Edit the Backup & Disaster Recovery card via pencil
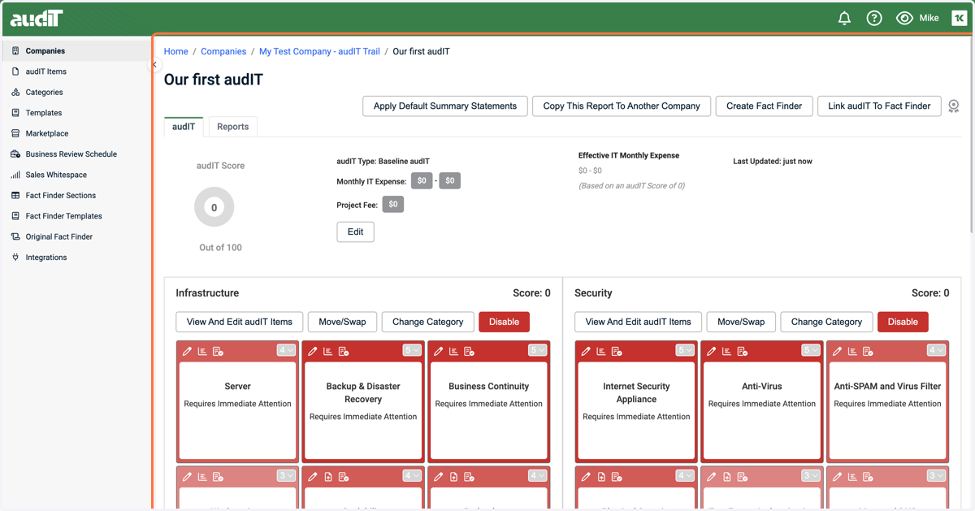975x511 pixels. coord(313,351)
